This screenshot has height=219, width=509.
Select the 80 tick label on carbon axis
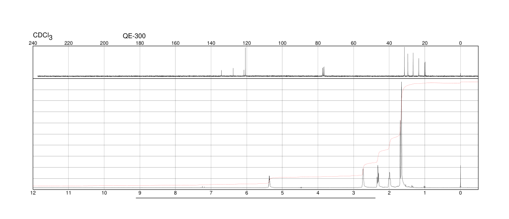[318, 43]
